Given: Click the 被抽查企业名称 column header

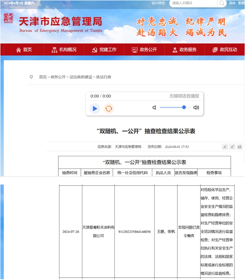Looking at the screenshot, I should (x=97, y=173).
